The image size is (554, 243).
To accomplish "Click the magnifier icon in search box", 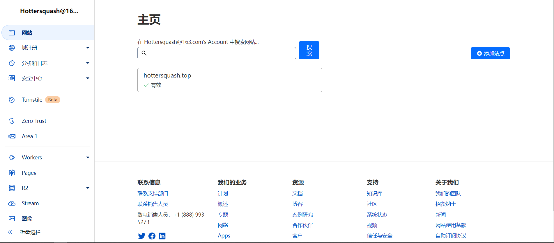I will 144,53.
